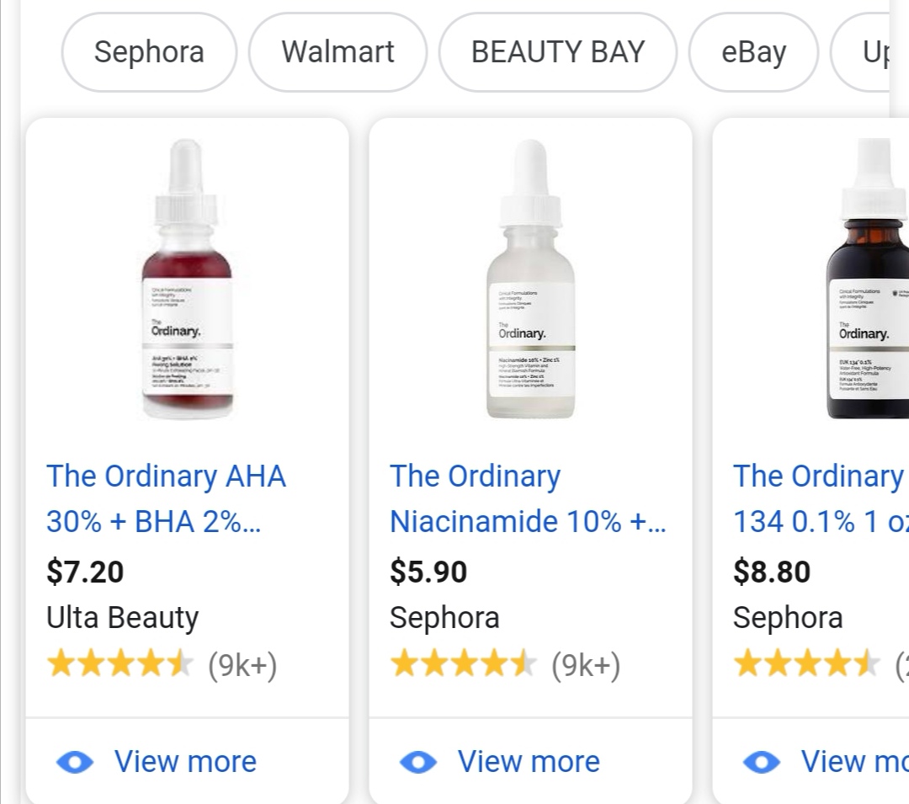Image resolution: width=909 pixels, height=804 pixels.
Task: Click View more under Ulta Beauty listing
Action: click(x=185, y=762)
